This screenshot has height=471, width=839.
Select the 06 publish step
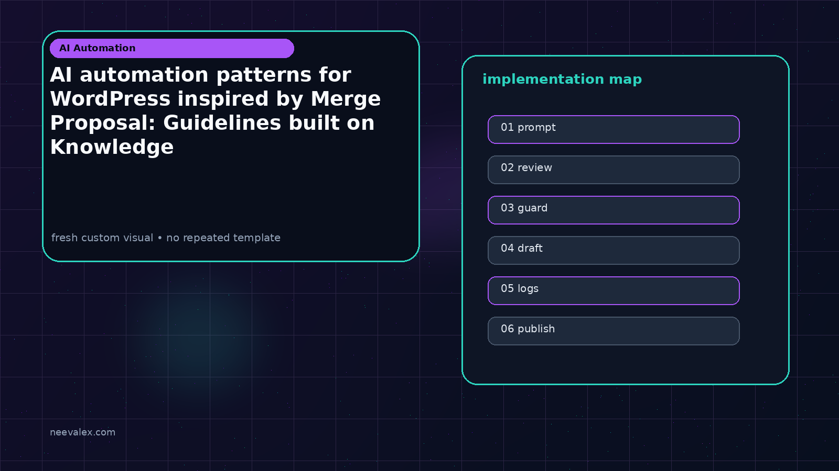(614, 331)
